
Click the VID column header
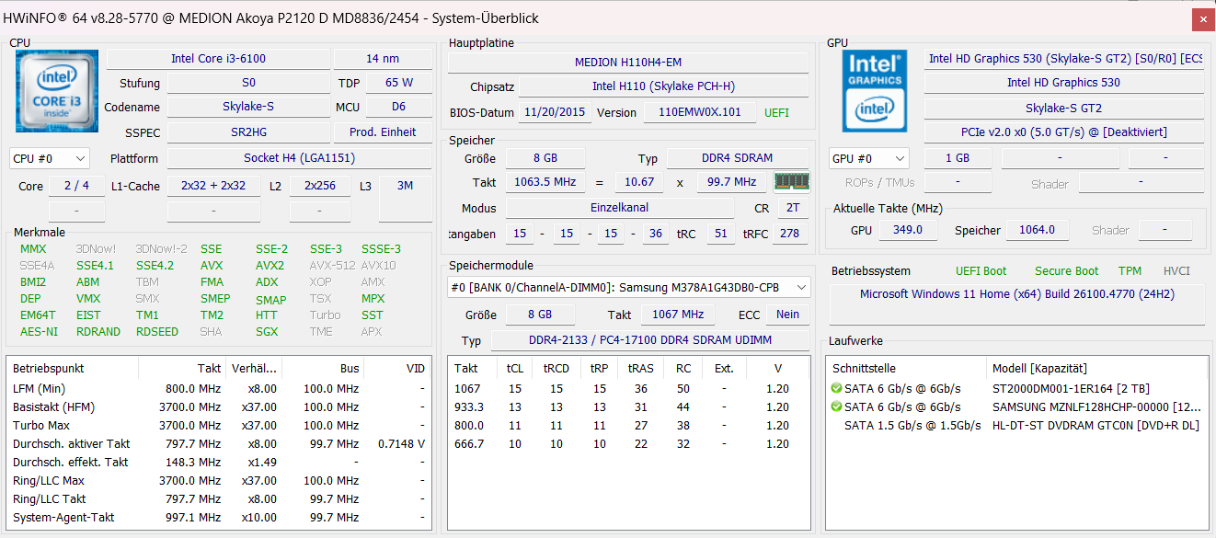[x=397, y=369]
